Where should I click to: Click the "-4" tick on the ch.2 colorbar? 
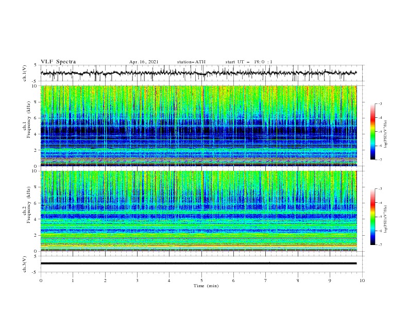coord(380,203)
